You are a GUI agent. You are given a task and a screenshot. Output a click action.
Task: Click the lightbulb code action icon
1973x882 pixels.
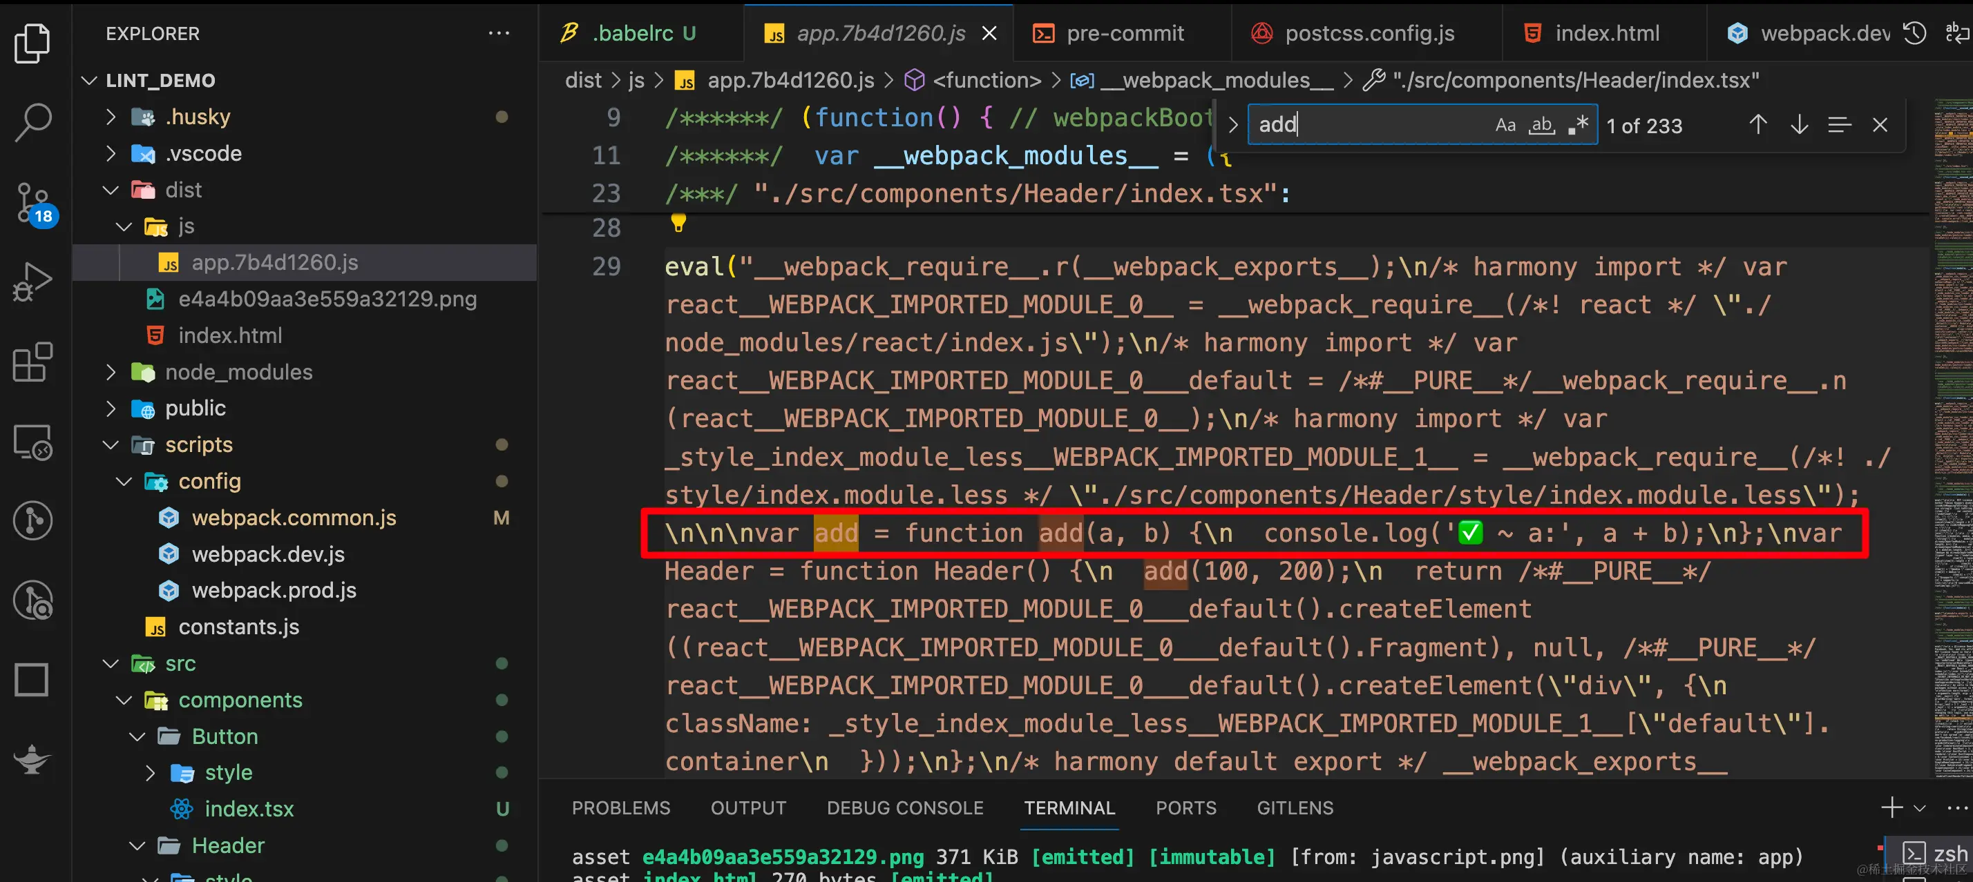click(x=678, y=223)
